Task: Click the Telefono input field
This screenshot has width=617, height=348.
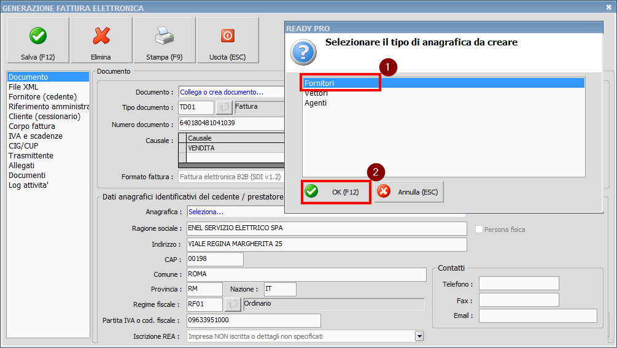Action: click(x=518, y=284)
